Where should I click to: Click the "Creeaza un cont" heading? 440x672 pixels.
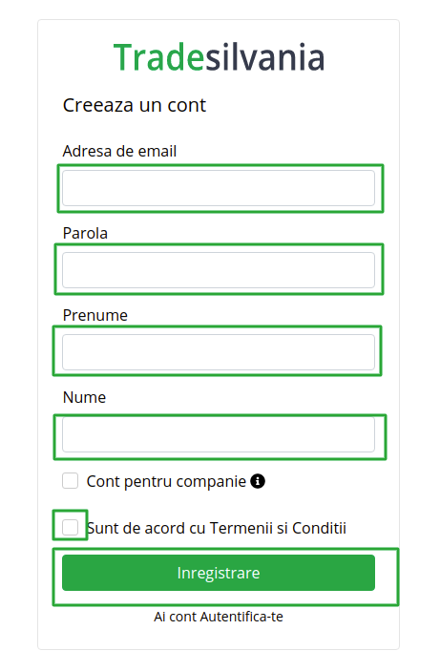[x=135, y=105]
